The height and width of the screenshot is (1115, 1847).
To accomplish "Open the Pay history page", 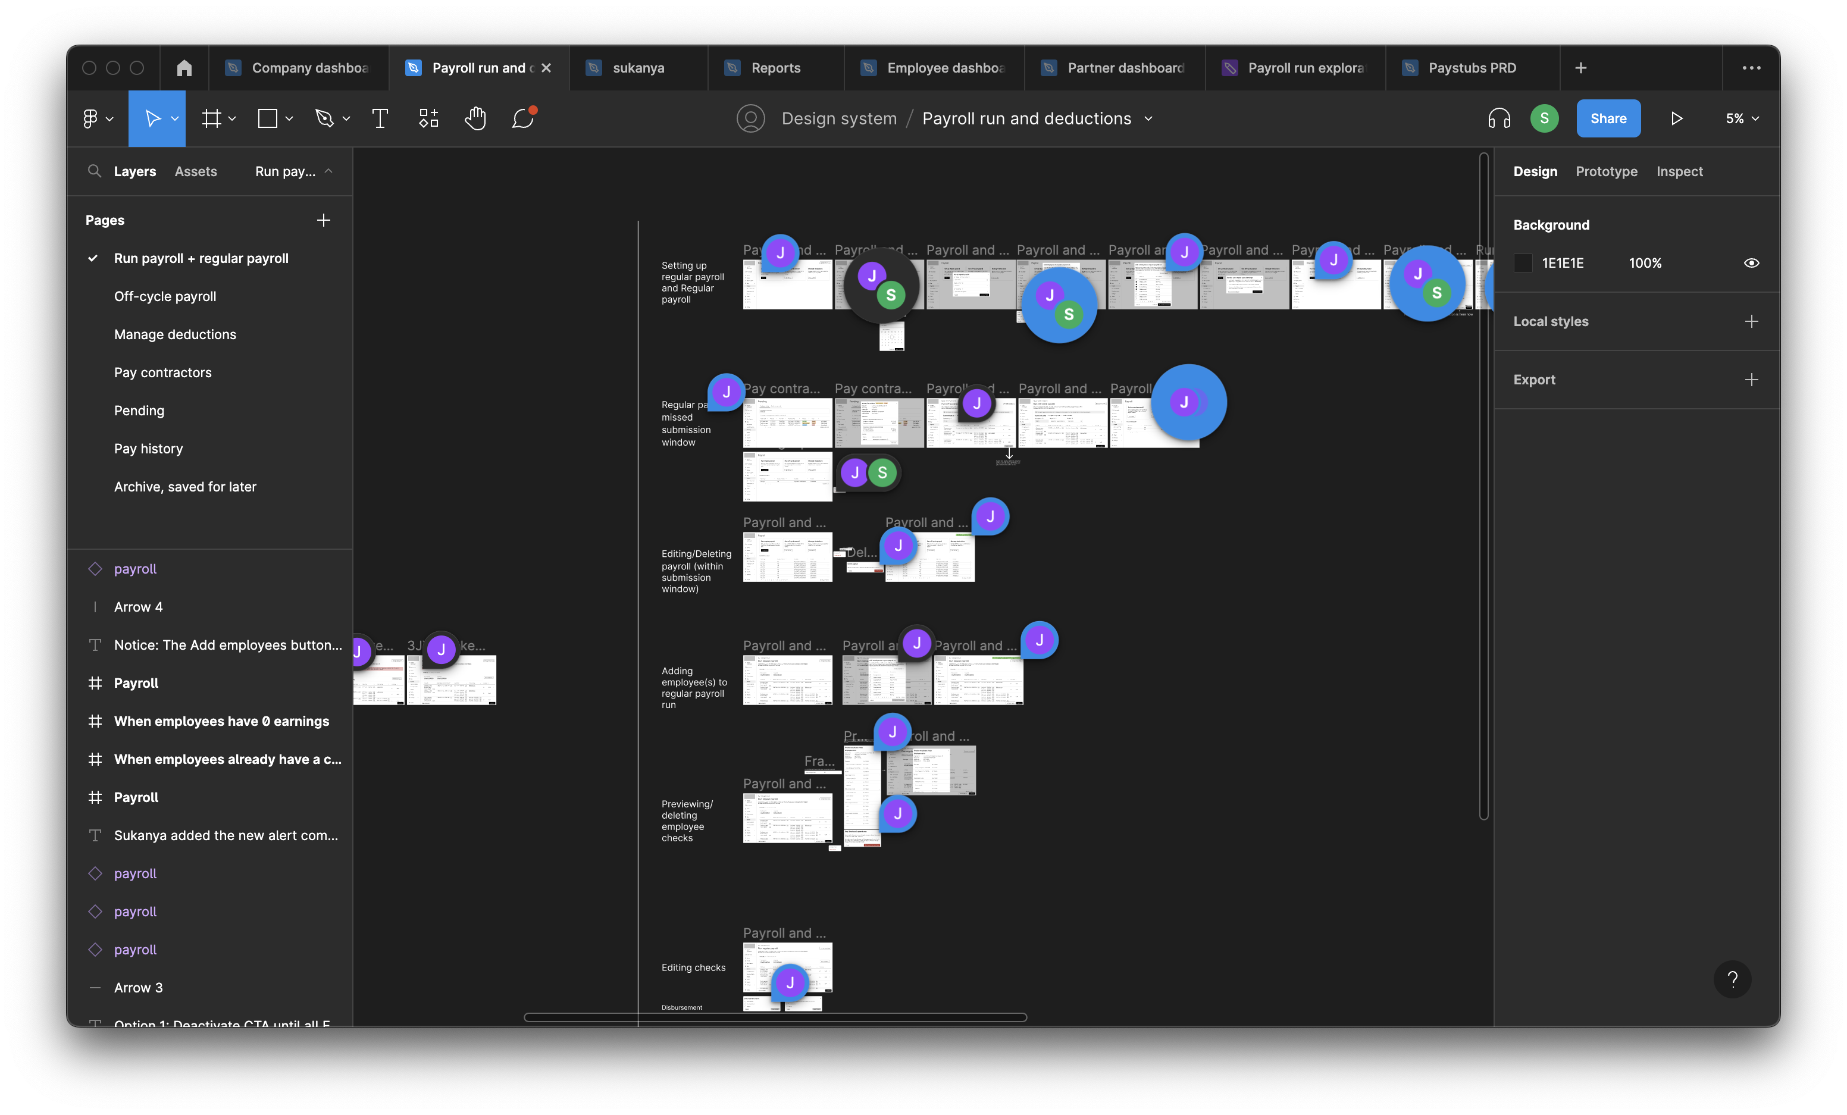I will coord(148,448).
